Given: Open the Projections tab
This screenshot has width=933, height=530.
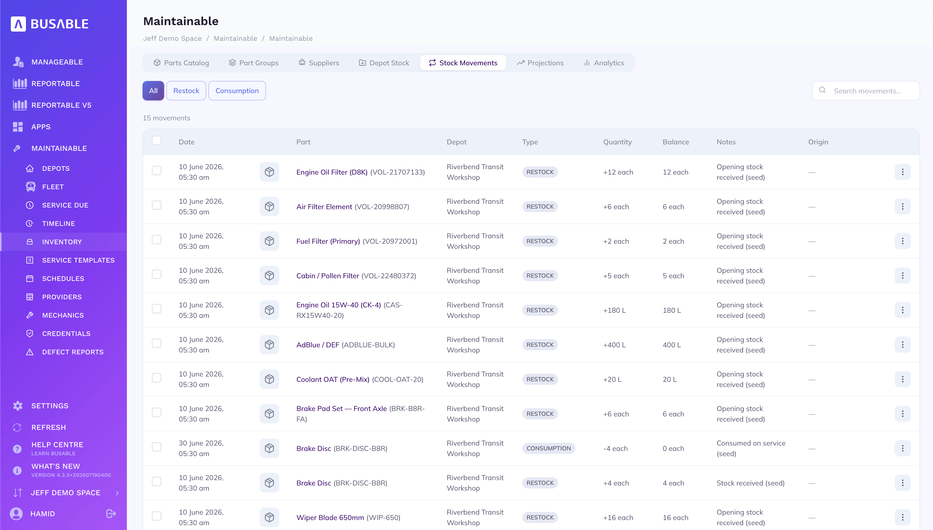Looking at the screenshot, I should point(540,63).
